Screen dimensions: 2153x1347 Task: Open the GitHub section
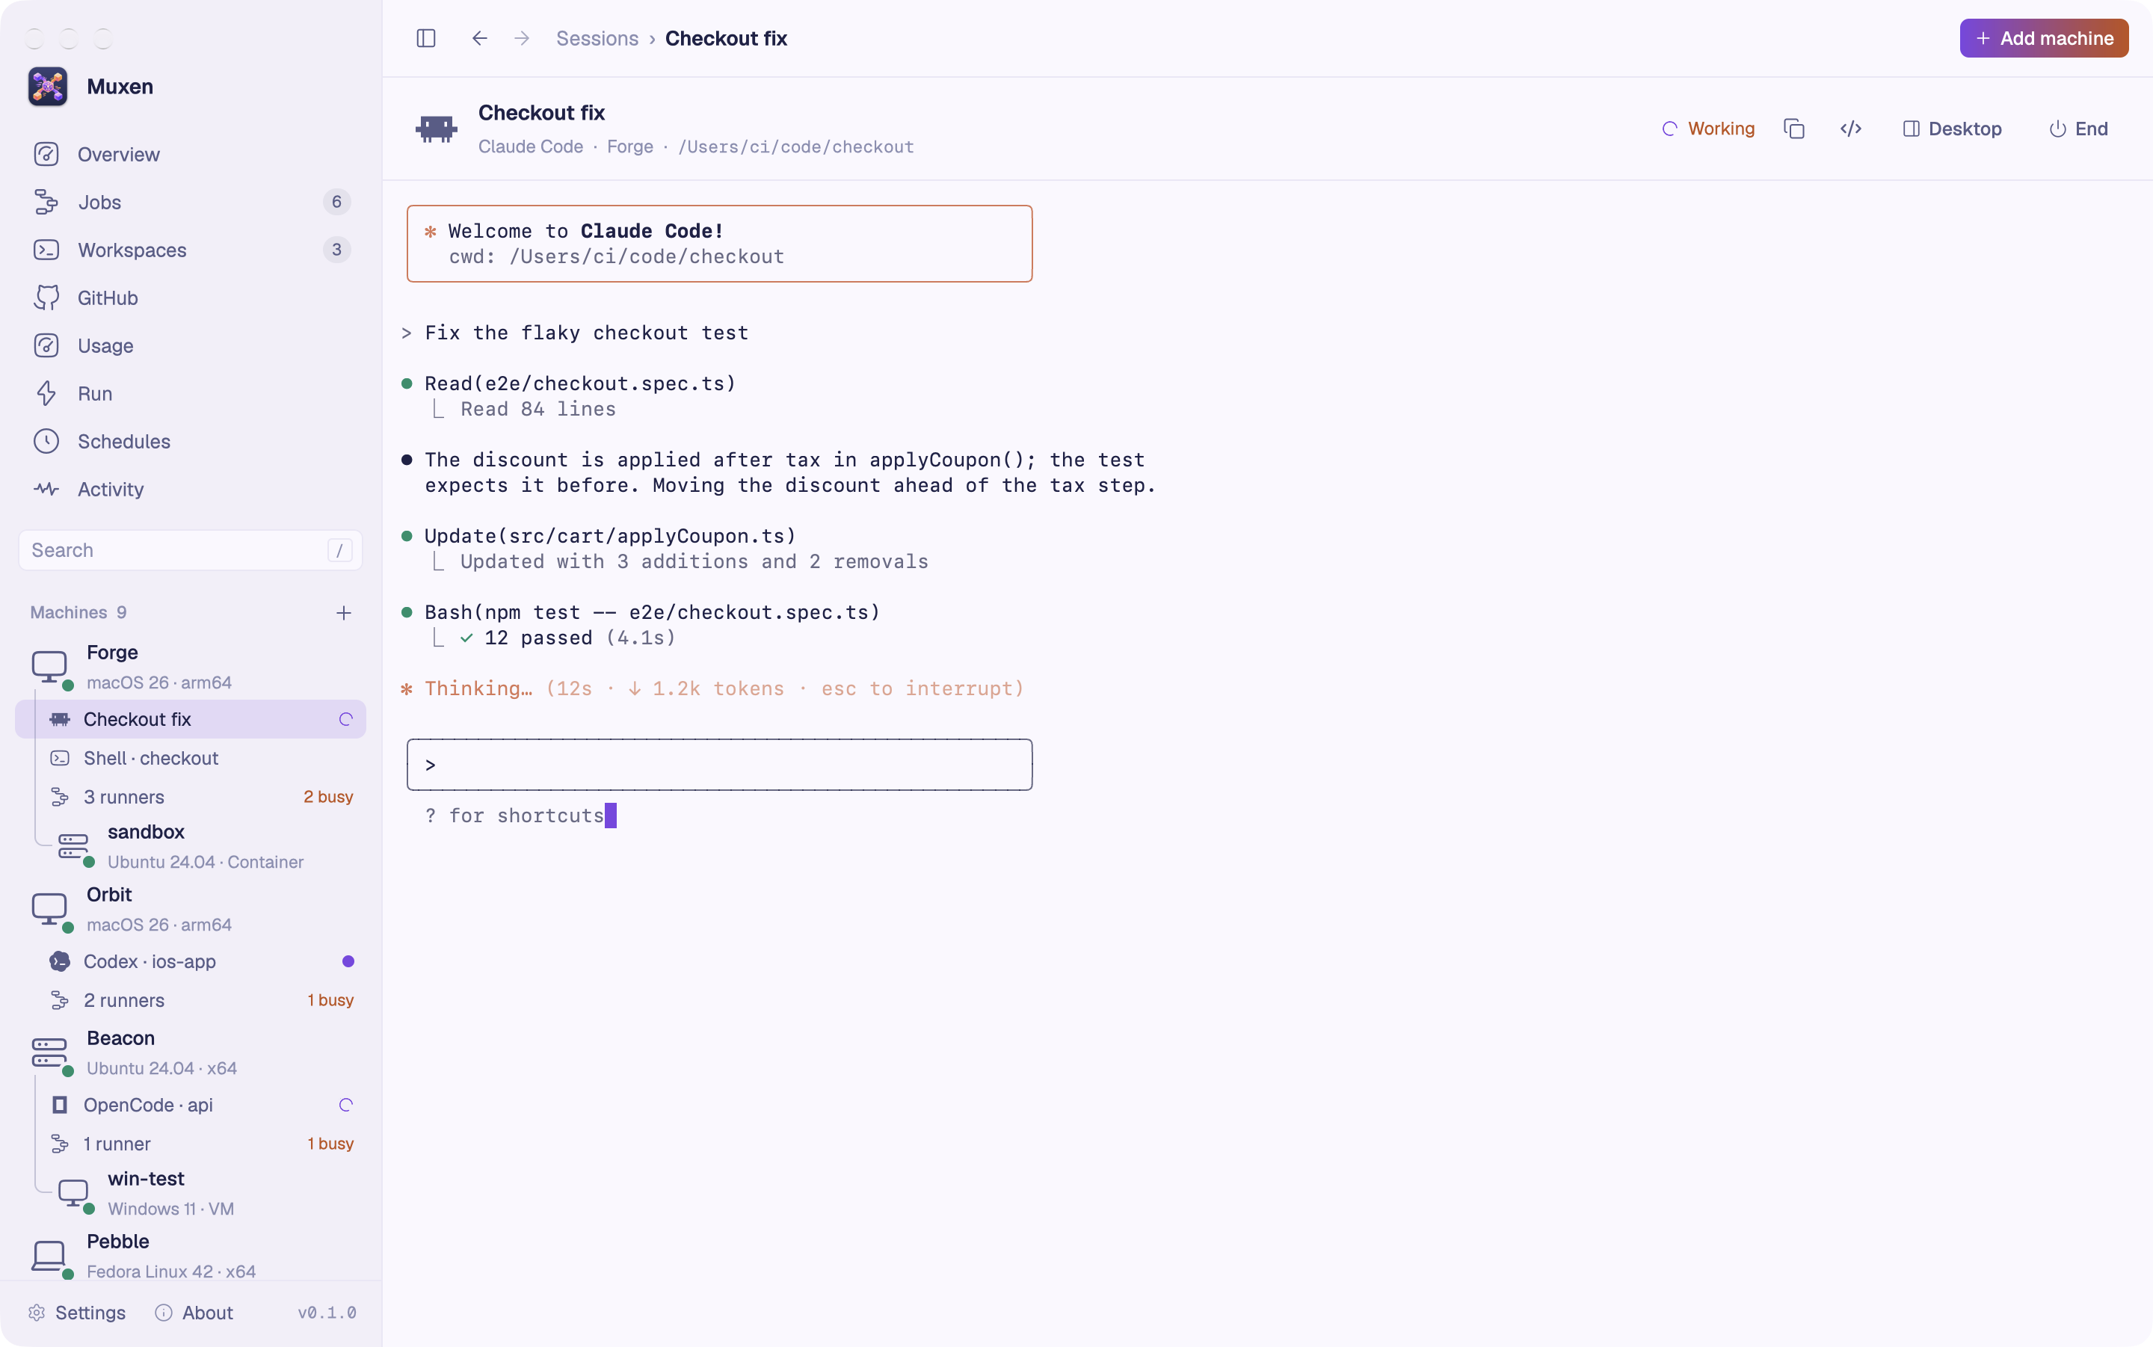point(191,298)
